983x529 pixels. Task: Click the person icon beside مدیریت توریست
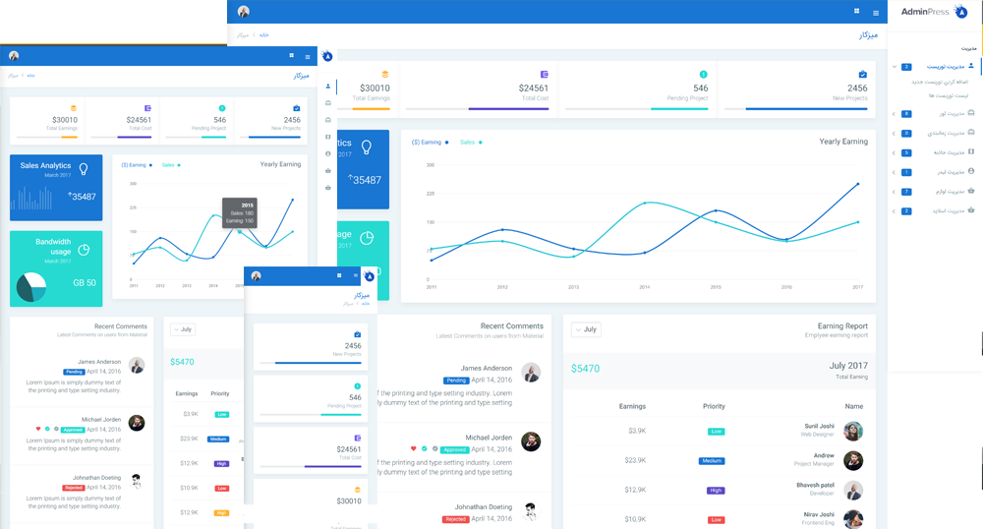[x=971, y=66]
